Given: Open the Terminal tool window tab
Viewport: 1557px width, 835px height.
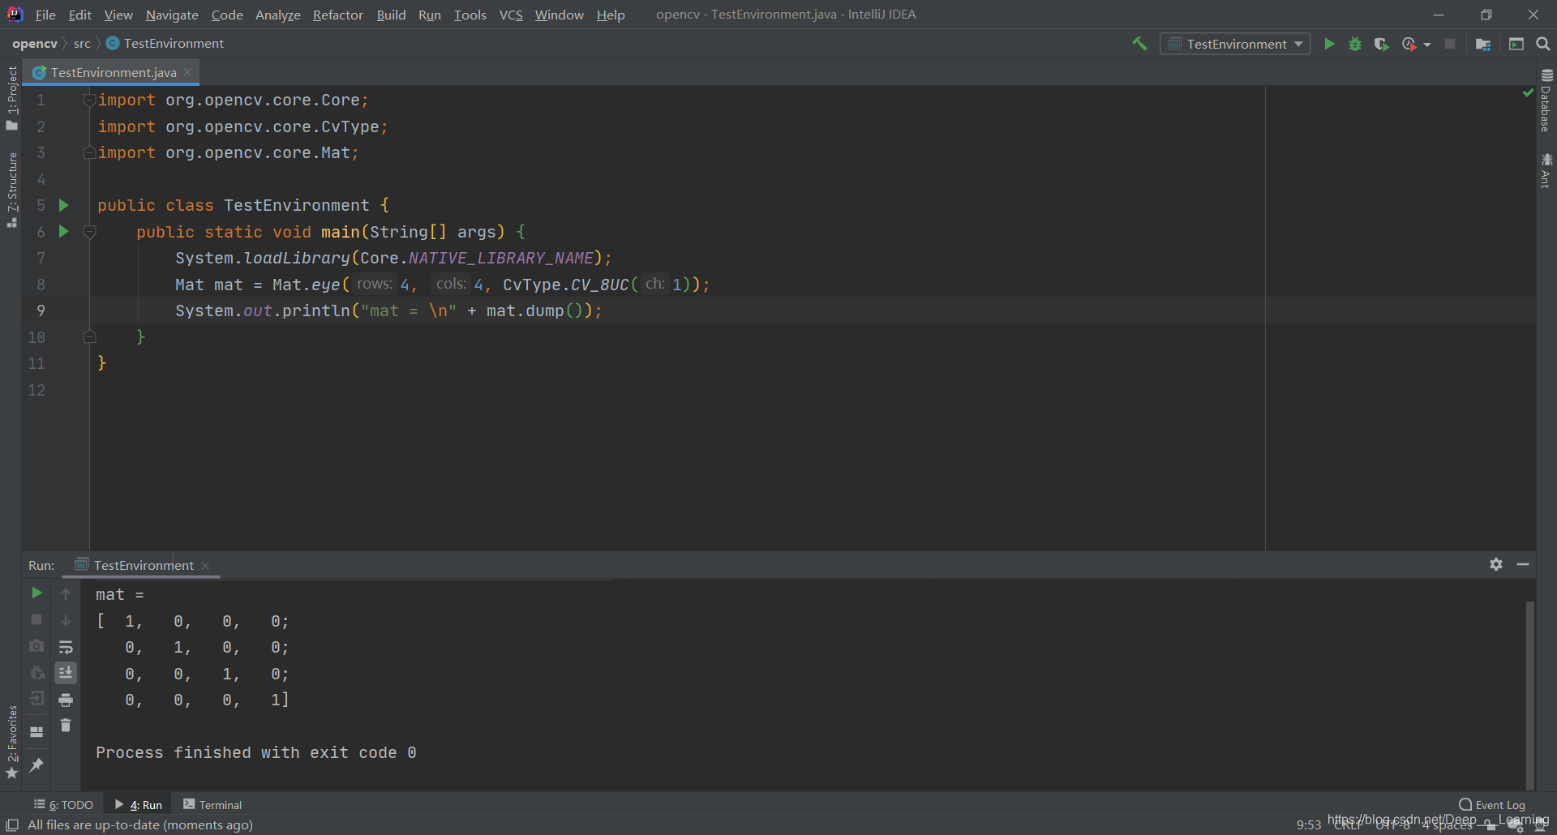Looking at the screenshot, I should pyautogui.click(x=212, y=805).
